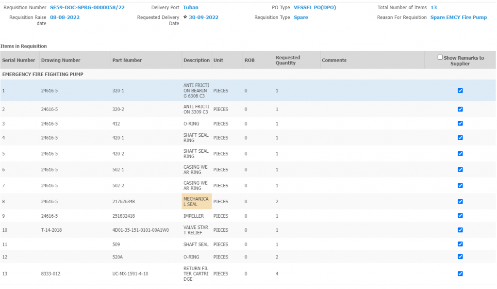Click the Part Number column header

[127, 61]
